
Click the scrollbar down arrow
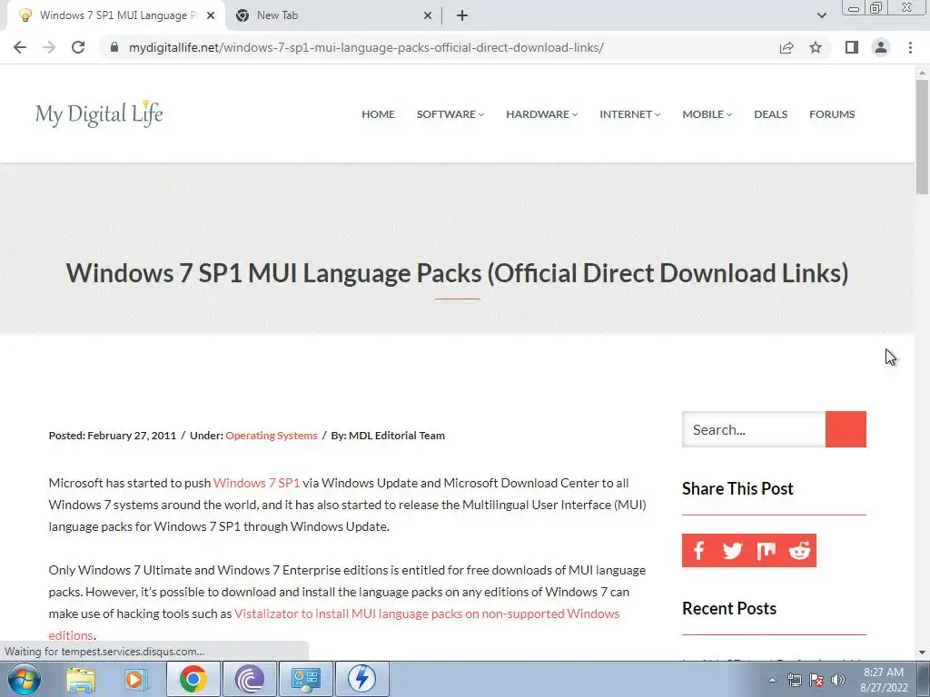(x=922, y=653)
